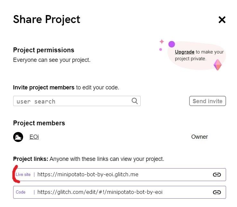This screenshot has height=207, width=237.
Task: Click the pink diamond gem icon
Action: pyautogui.click(x=217, y=65)
